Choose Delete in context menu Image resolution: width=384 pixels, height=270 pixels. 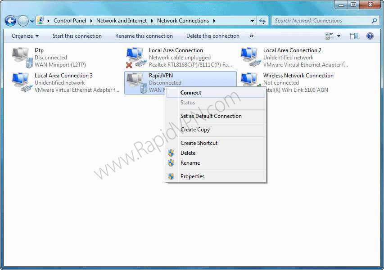216,153
